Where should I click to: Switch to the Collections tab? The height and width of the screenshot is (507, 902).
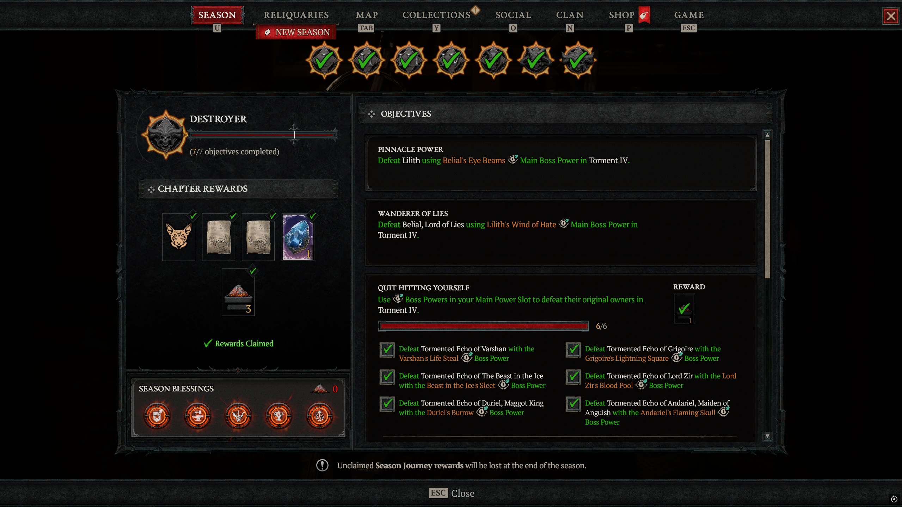[436, 15]
